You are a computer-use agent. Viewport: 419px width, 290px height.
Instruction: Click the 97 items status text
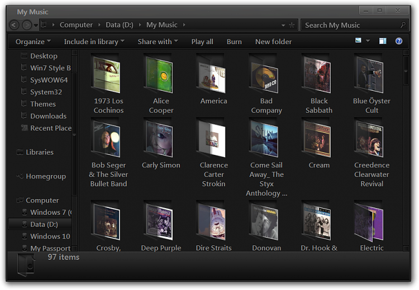click(63, 257)
